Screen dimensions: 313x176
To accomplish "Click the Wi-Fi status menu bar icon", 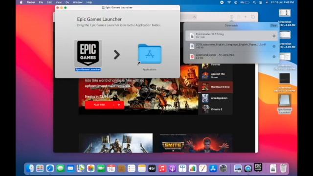I will tap(229, 2).
